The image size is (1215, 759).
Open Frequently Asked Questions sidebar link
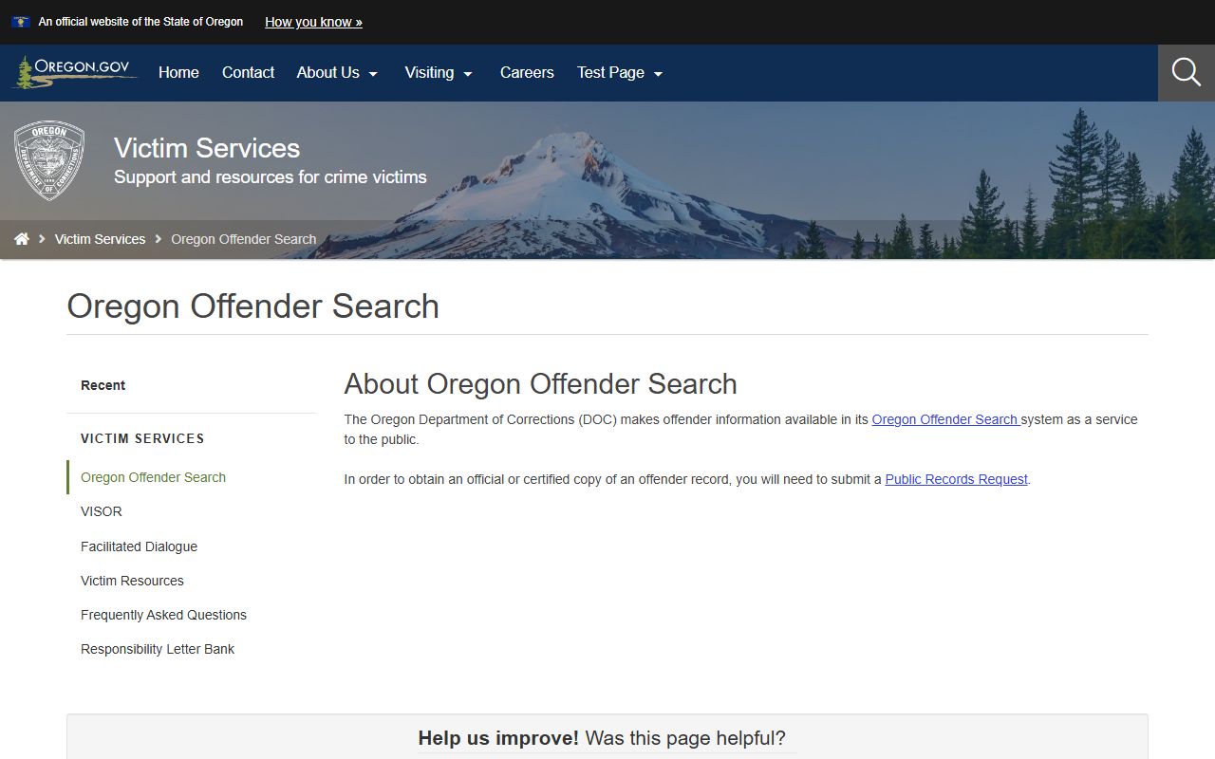(x=163, y=615)
